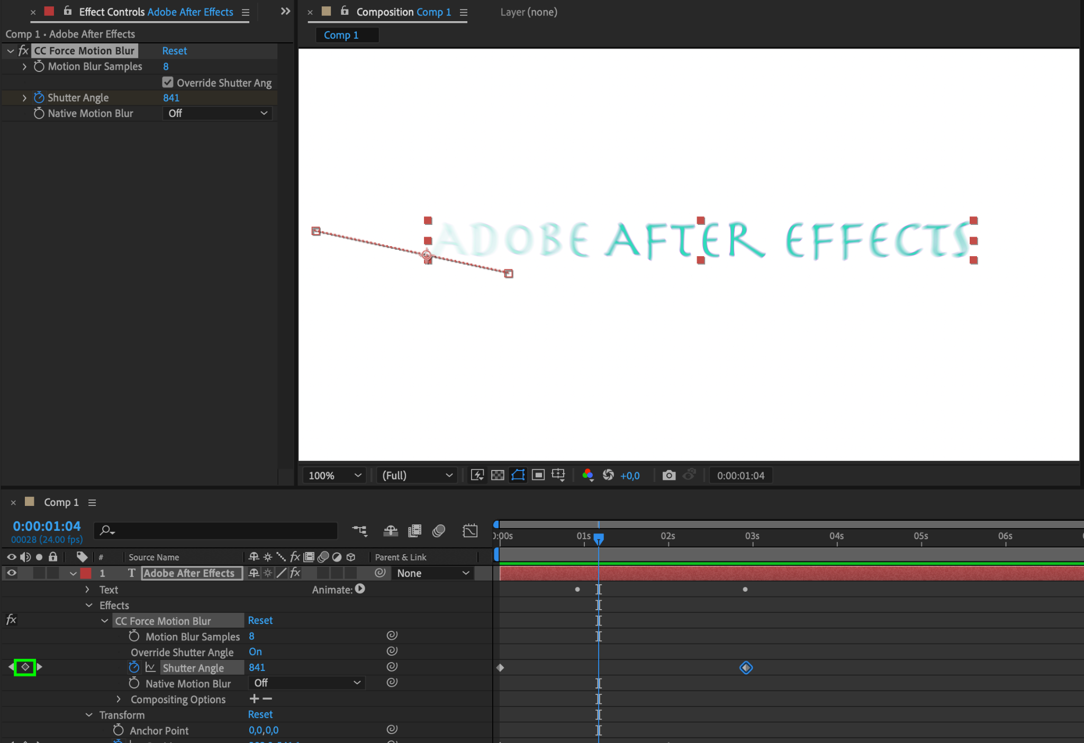Toggle the lock on Effect Controls panel
The height and width of the screenshot is (743, 1084).
(x=67, y=11)
